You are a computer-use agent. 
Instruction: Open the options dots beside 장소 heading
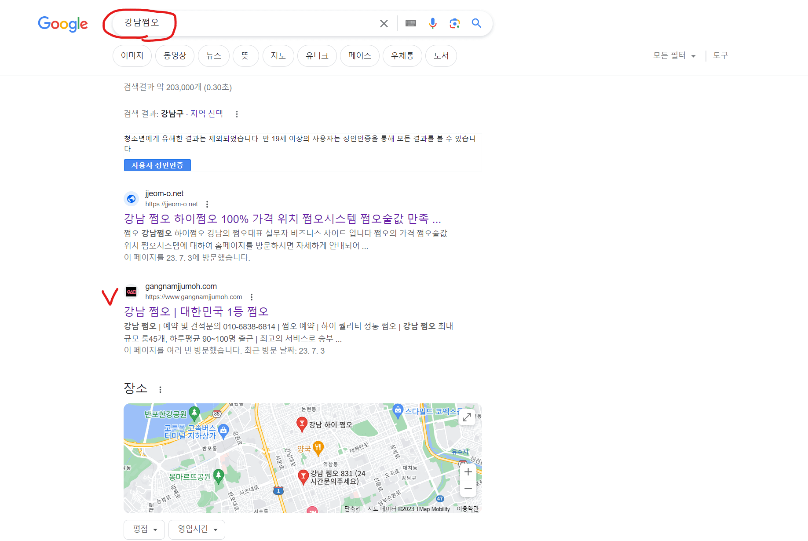[161, 390]
